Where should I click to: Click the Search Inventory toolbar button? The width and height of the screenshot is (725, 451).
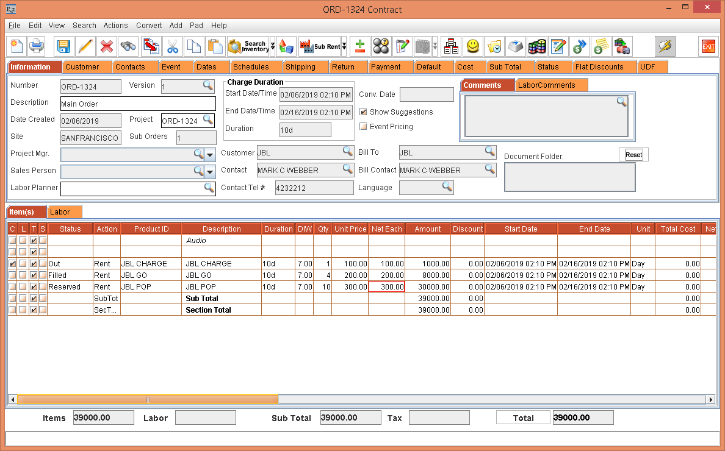coord(248,46)
